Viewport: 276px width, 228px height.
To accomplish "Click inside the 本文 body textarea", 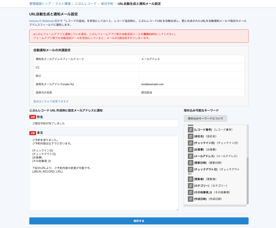I will [103, 173].
